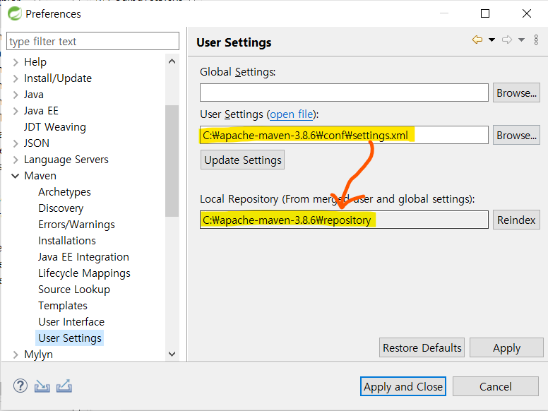The height and width of the screenshot is (411, 548).
Task: Select Installations under Maven
Action: [x=67, y=240]
